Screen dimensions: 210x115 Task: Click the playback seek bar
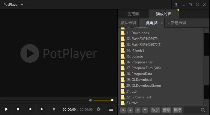click(x=44, y=100)
